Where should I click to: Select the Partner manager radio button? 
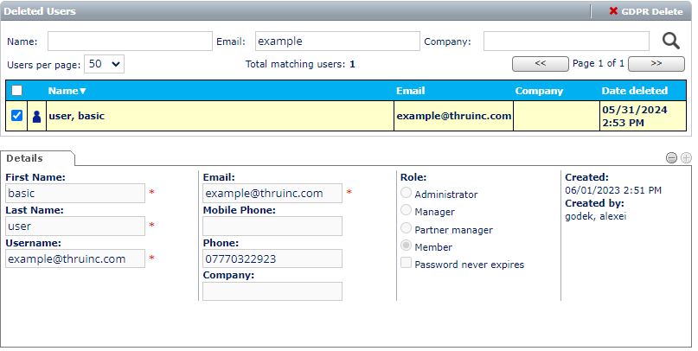coord(406,229)
